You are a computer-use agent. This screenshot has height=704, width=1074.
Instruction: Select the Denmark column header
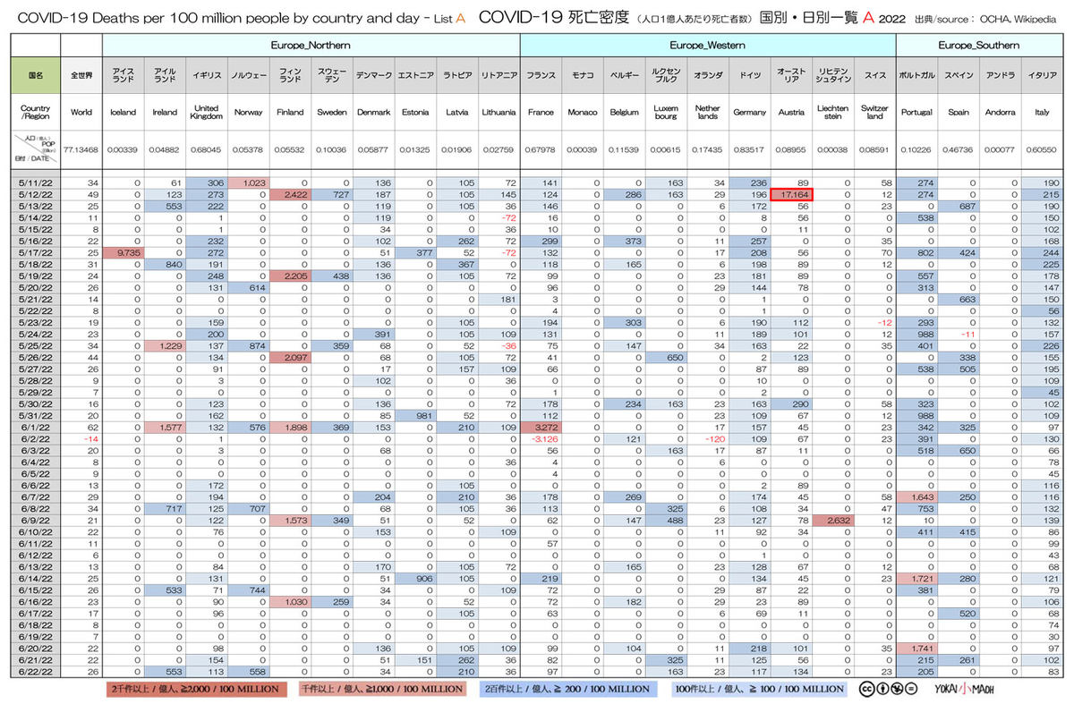[x=373, y=114]
